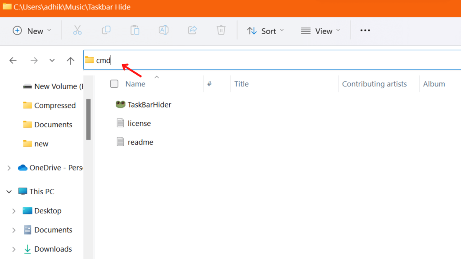Go up one folder level arrow

coord(71,61)
